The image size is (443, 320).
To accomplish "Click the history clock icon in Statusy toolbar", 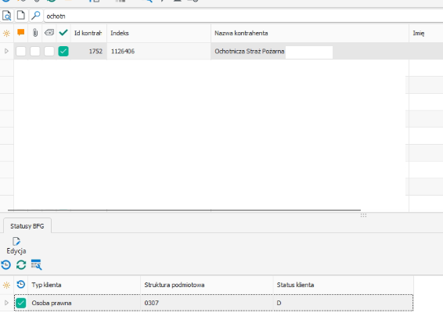I will 6,265.
